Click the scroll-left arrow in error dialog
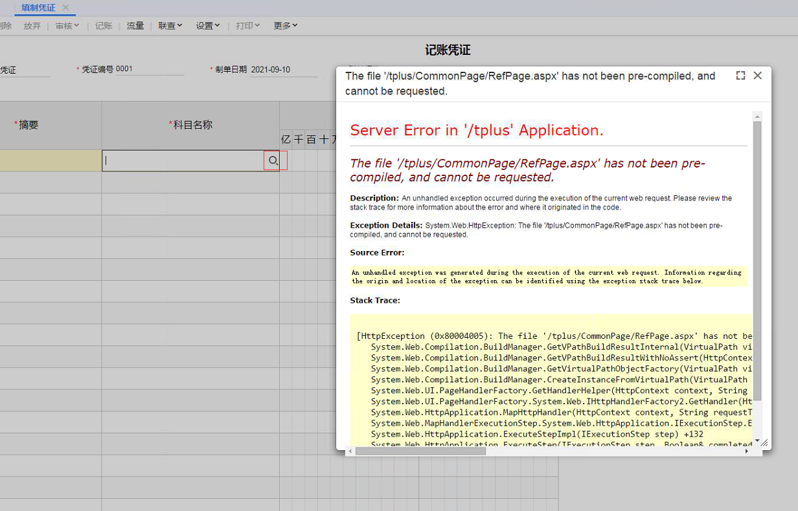 click(350, 451)
